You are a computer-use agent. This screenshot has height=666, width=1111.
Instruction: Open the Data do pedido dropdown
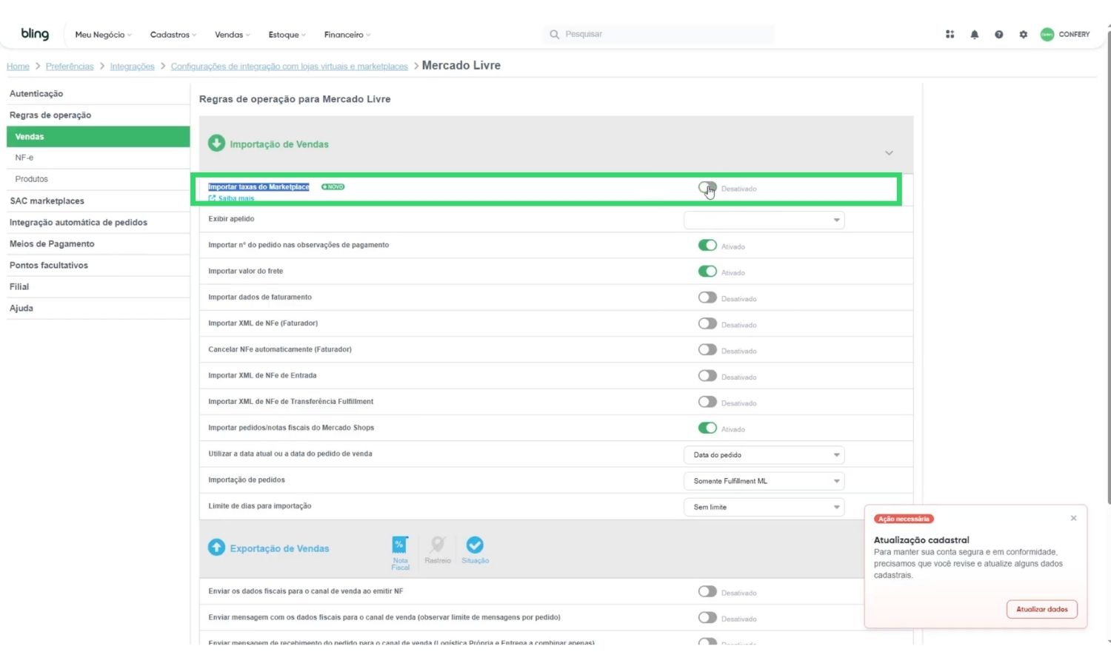(x=764, y=455)
